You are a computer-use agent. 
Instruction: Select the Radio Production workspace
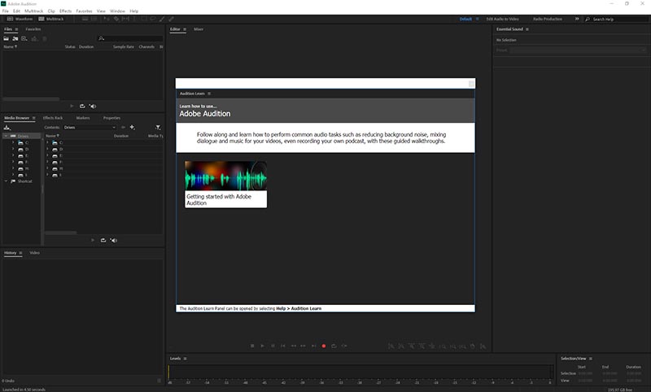click(548, 19)
